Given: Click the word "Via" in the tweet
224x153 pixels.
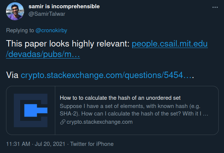Looking at the screenshot, I should pyautogui.click(x=12, y=75).
